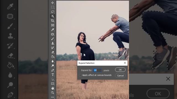Select the Eyedropper tool in toolbar
Screen dimensions: 177x99
[x=53, y=30]
